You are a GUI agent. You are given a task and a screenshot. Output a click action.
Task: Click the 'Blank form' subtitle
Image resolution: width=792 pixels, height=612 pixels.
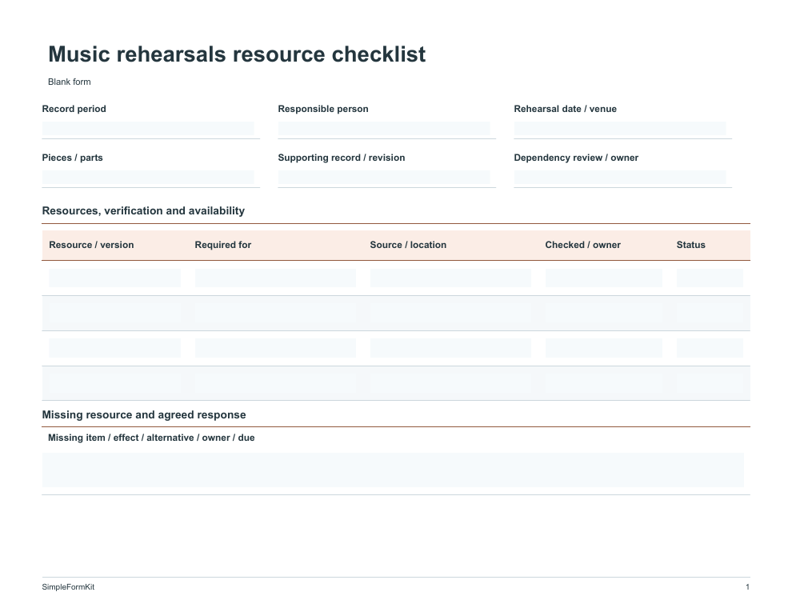69,82
